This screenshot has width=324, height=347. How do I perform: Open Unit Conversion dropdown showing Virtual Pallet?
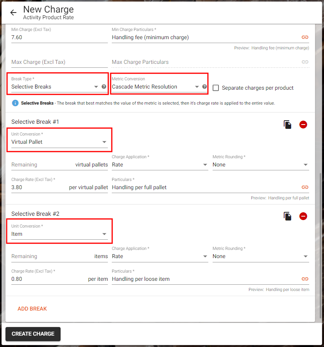[x=104, y=142]
